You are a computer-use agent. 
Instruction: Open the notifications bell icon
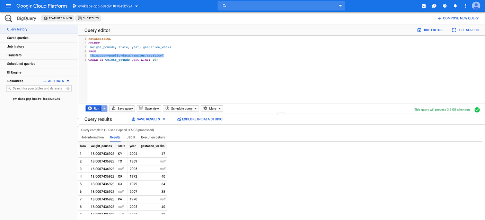[x=455, y=6]
